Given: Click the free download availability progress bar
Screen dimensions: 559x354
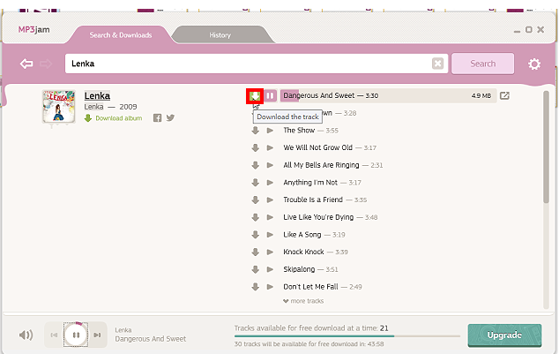Looking at the screenshot, I should tap(347, 336).
